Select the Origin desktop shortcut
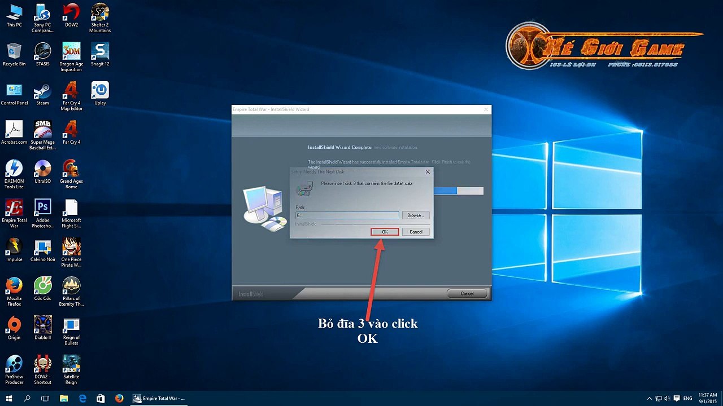 (x=14, y=328)
